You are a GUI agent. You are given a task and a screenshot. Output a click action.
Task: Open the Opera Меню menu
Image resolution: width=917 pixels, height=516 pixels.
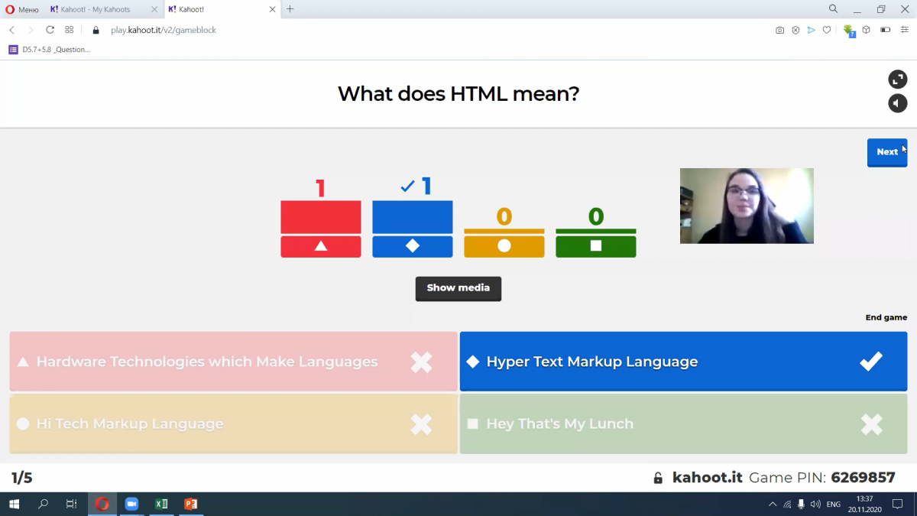pos(22,9)
